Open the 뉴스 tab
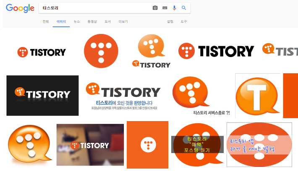This screenshot has width=298, height=171. (77, 21)
